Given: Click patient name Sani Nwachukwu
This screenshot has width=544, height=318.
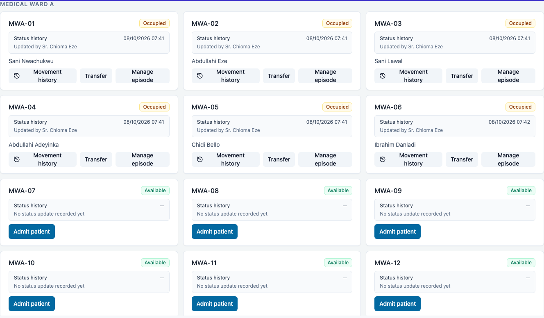Looking at the screenshot, I should pos(31,61).
